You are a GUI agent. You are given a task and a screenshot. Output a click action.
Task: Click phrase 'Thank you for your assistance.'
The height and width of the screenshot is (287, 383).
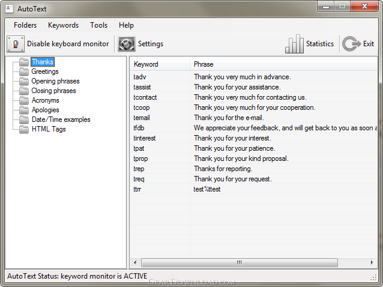click(237, 87)
